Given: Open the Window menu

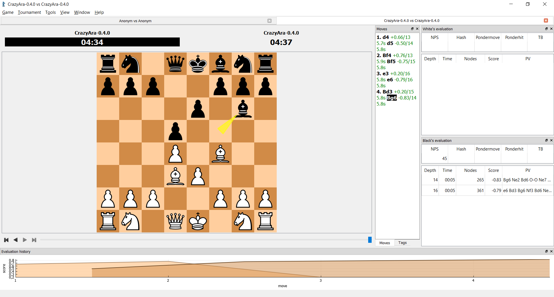Looking at the screenshot, I should click(x=82, y=12).
